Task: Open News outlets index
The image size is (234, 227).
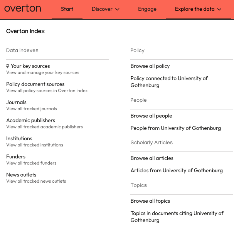Action: pyautogui.click(x=21, y=175)
